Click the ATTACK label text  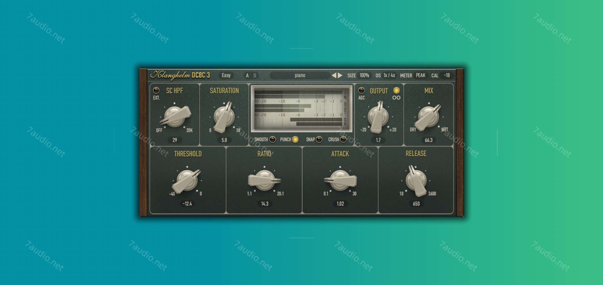coord(340,154)
